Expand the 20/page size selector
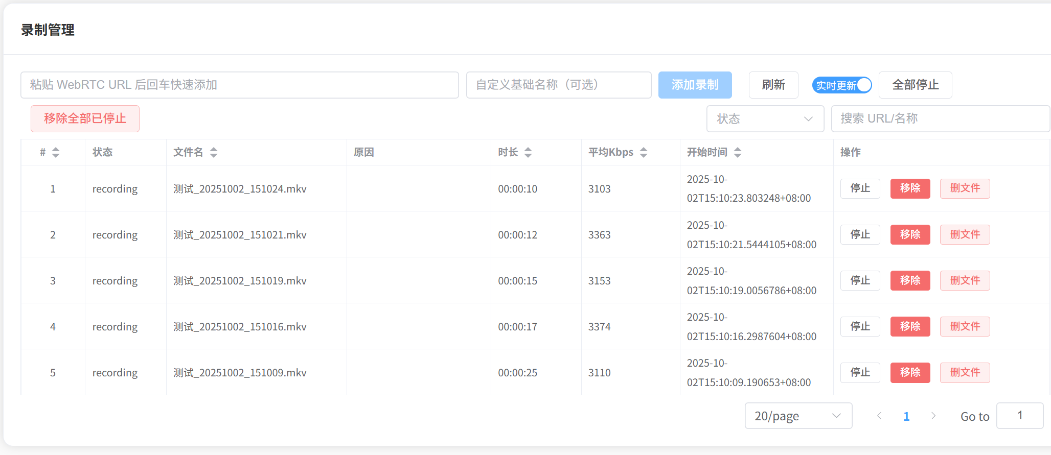 798,416
